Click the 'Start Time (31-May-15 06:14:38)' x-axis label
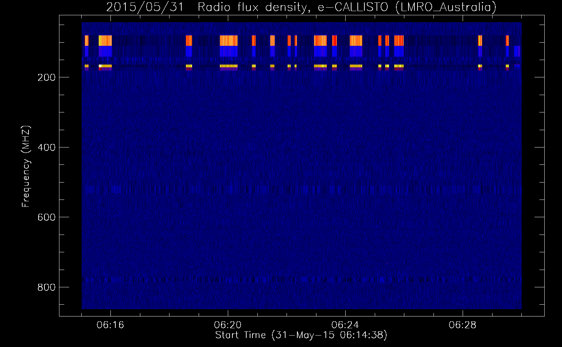Image resolution: width=562 pixels, height=347 pixels. (x=301, y=335)
